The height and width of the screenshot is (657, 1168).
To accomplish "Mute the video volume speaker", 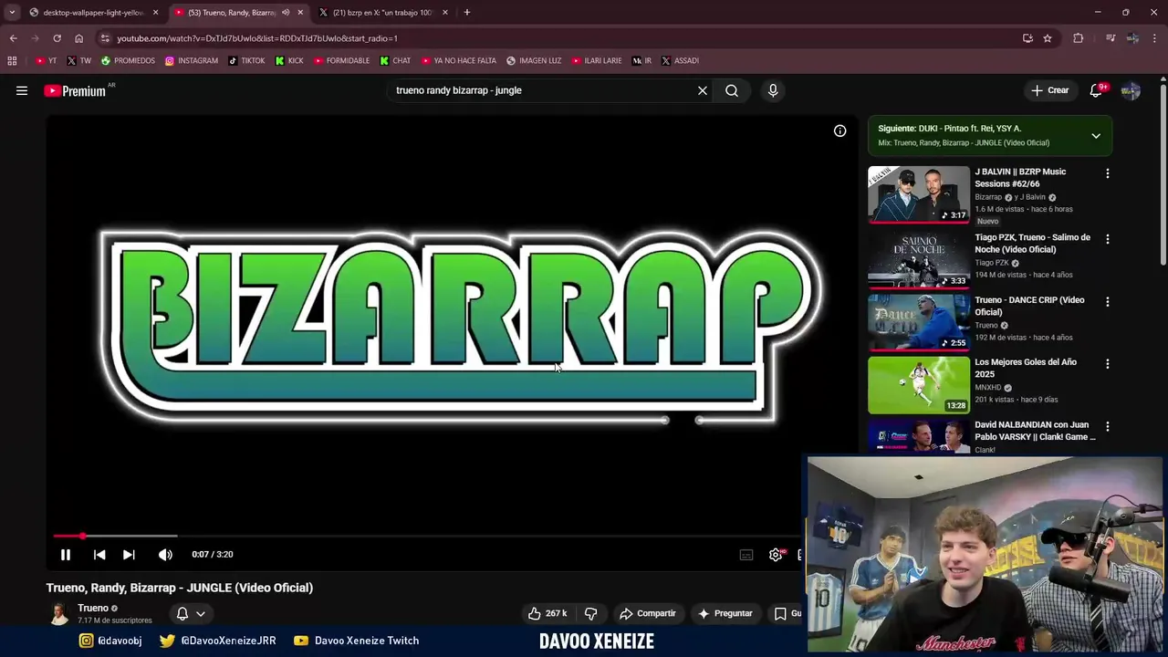I will pyautogui.click(x=165, y=554).
